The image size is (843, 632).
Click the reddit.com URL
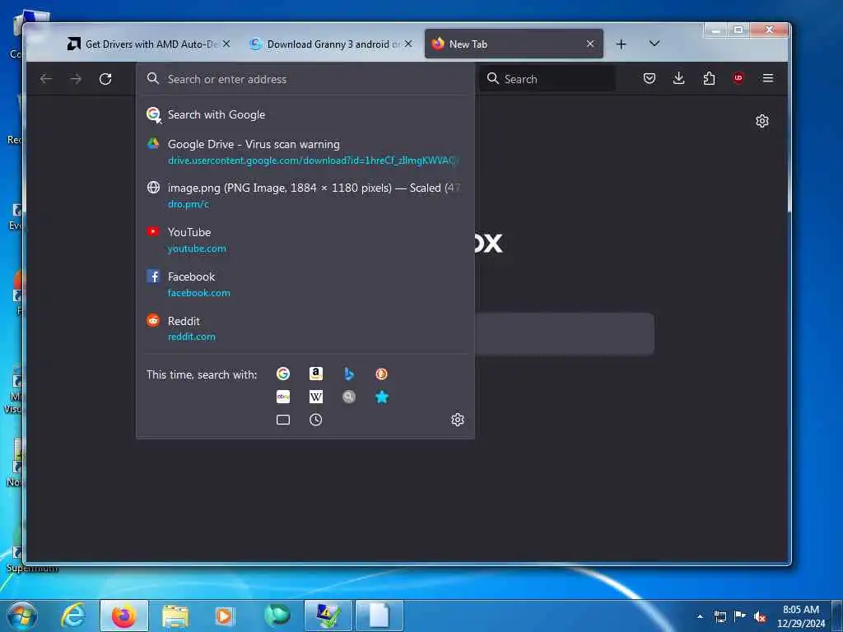tap(191, 337)
